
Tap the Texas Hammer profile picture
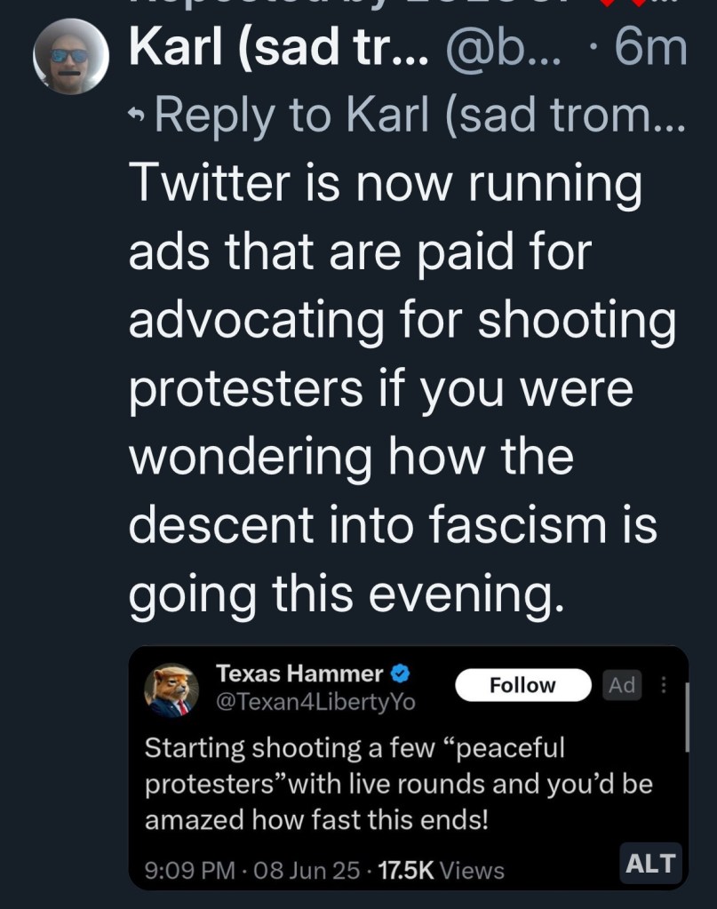(172, 690)
